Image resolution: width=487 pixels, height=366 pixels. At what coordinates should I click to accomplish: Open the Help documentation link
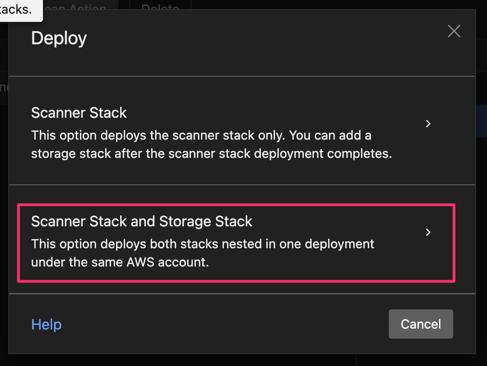point(46,324)
